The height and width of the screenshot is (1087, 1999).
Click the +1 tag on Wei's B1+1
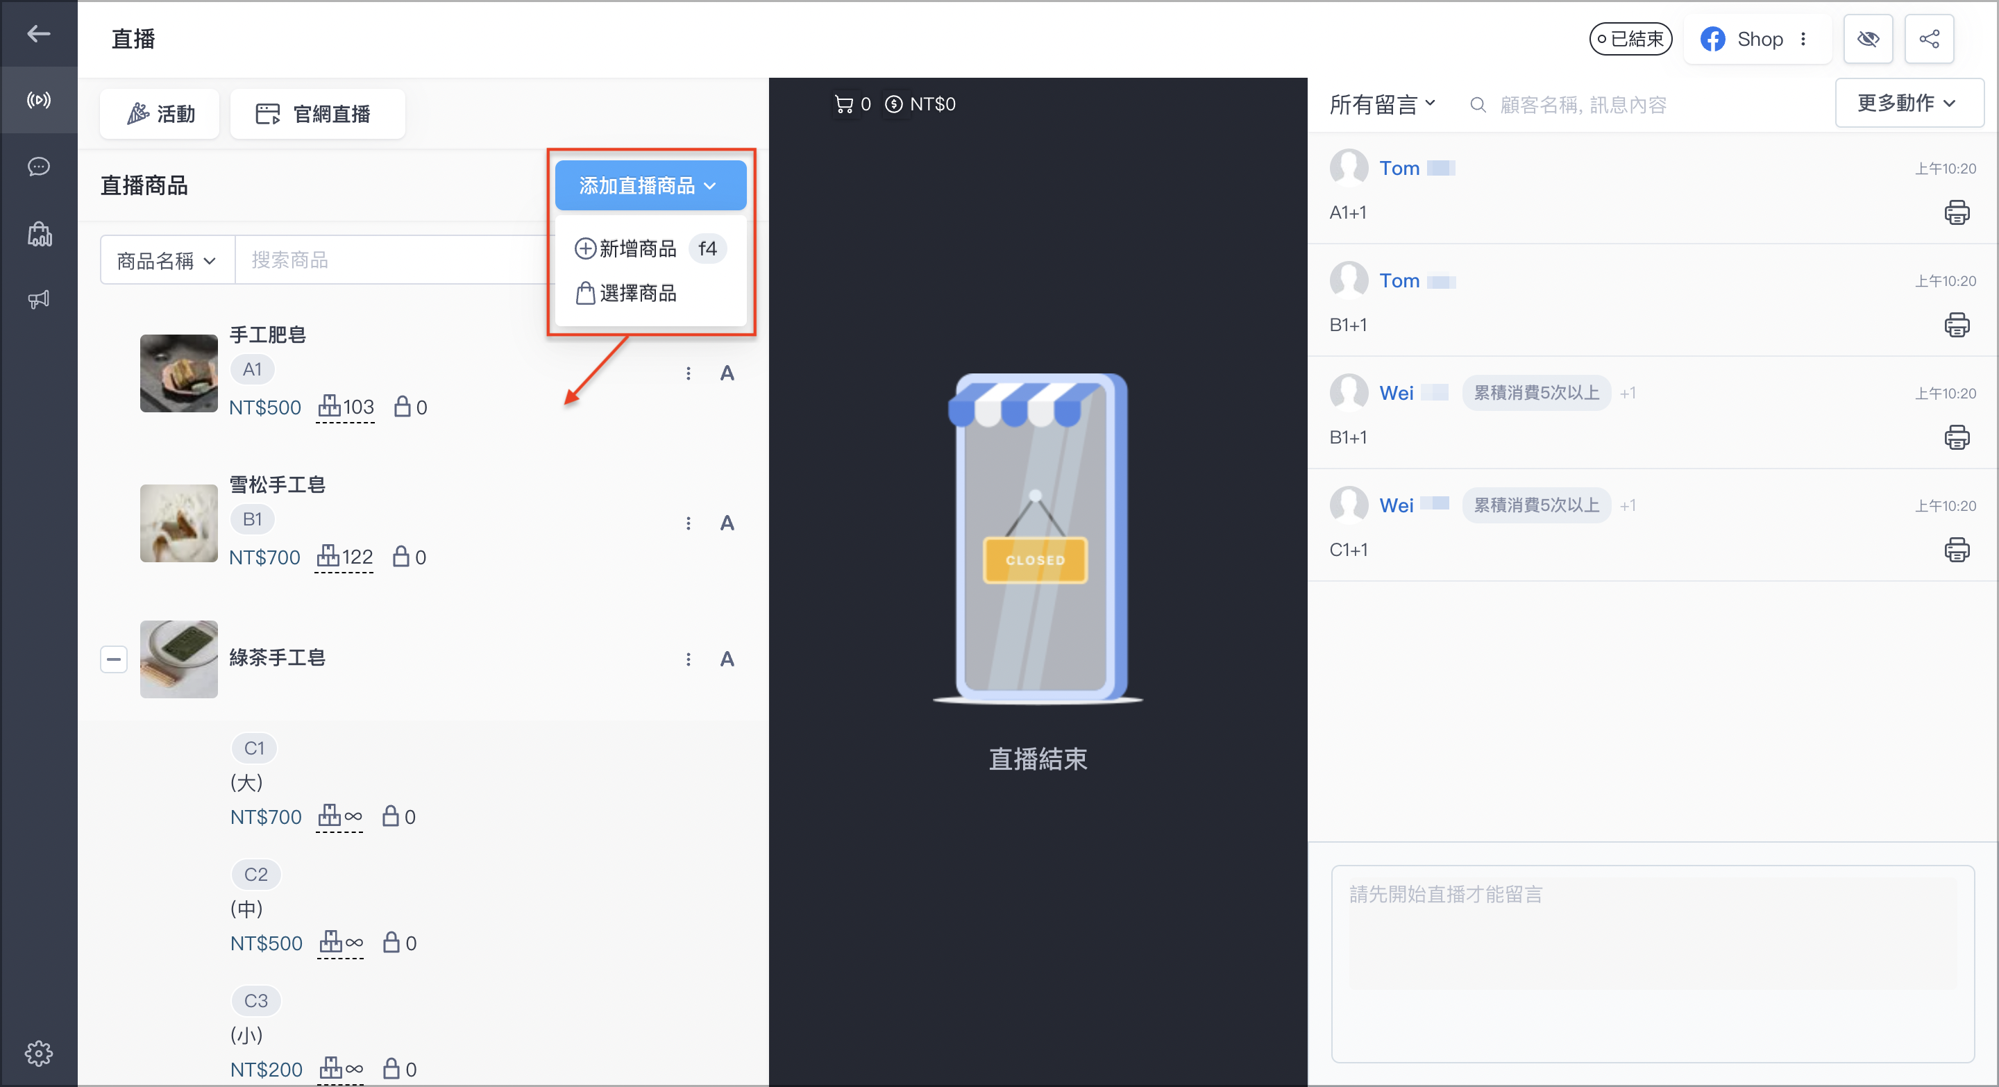point(1627,394)
